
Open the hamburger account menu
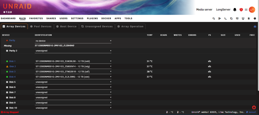(246, 10)
